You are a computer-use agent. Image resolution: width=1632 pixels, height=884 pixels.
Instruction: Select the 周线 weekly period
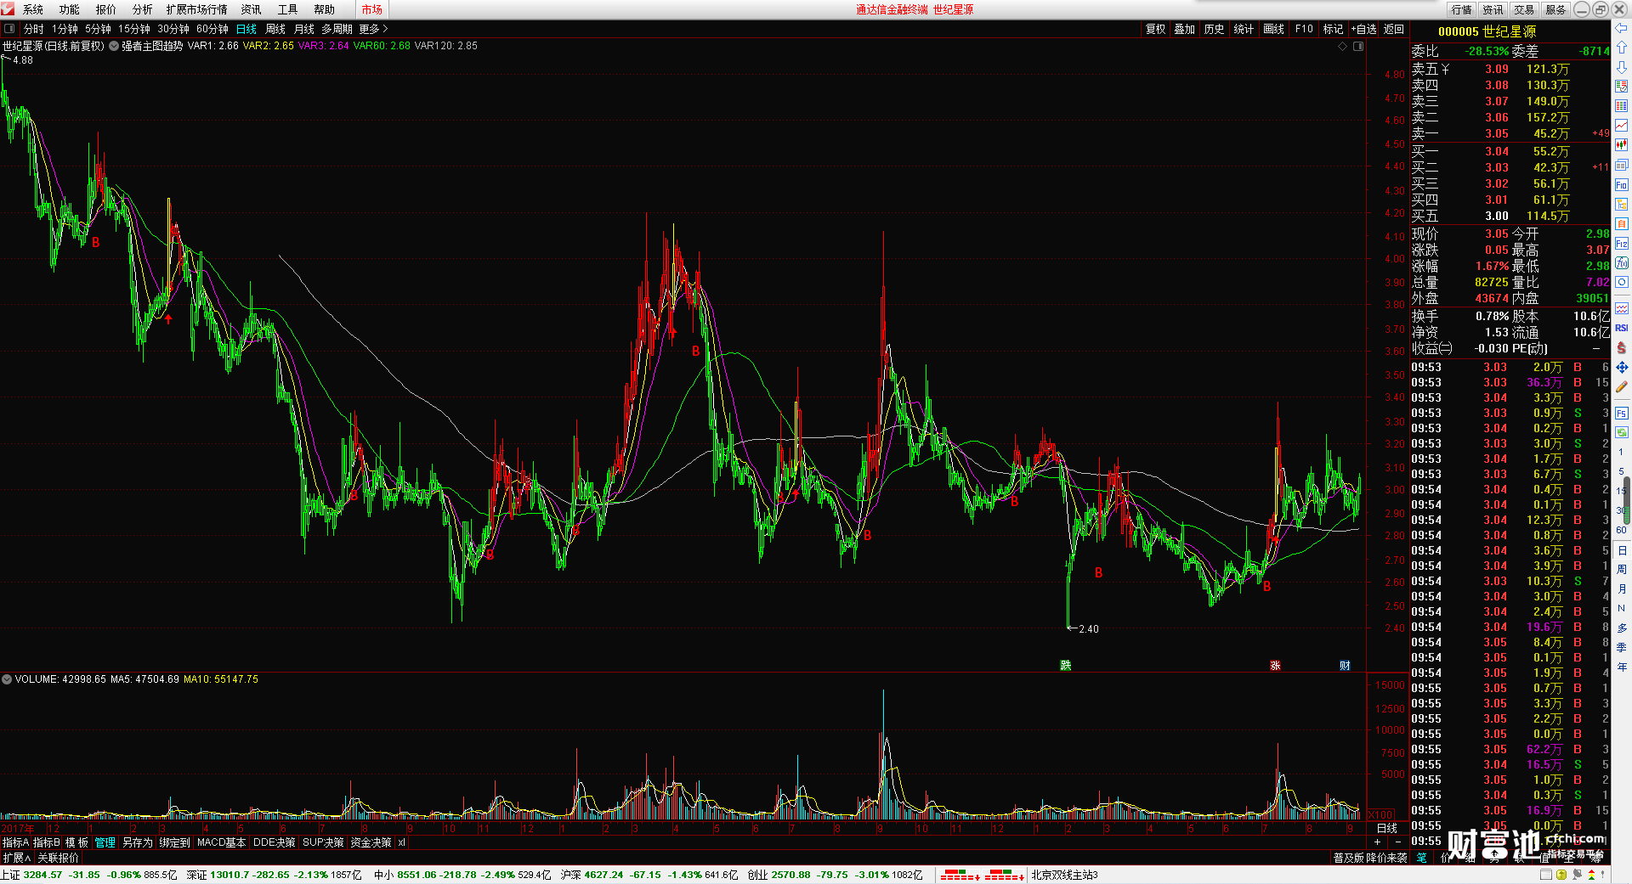coord(275,29)
